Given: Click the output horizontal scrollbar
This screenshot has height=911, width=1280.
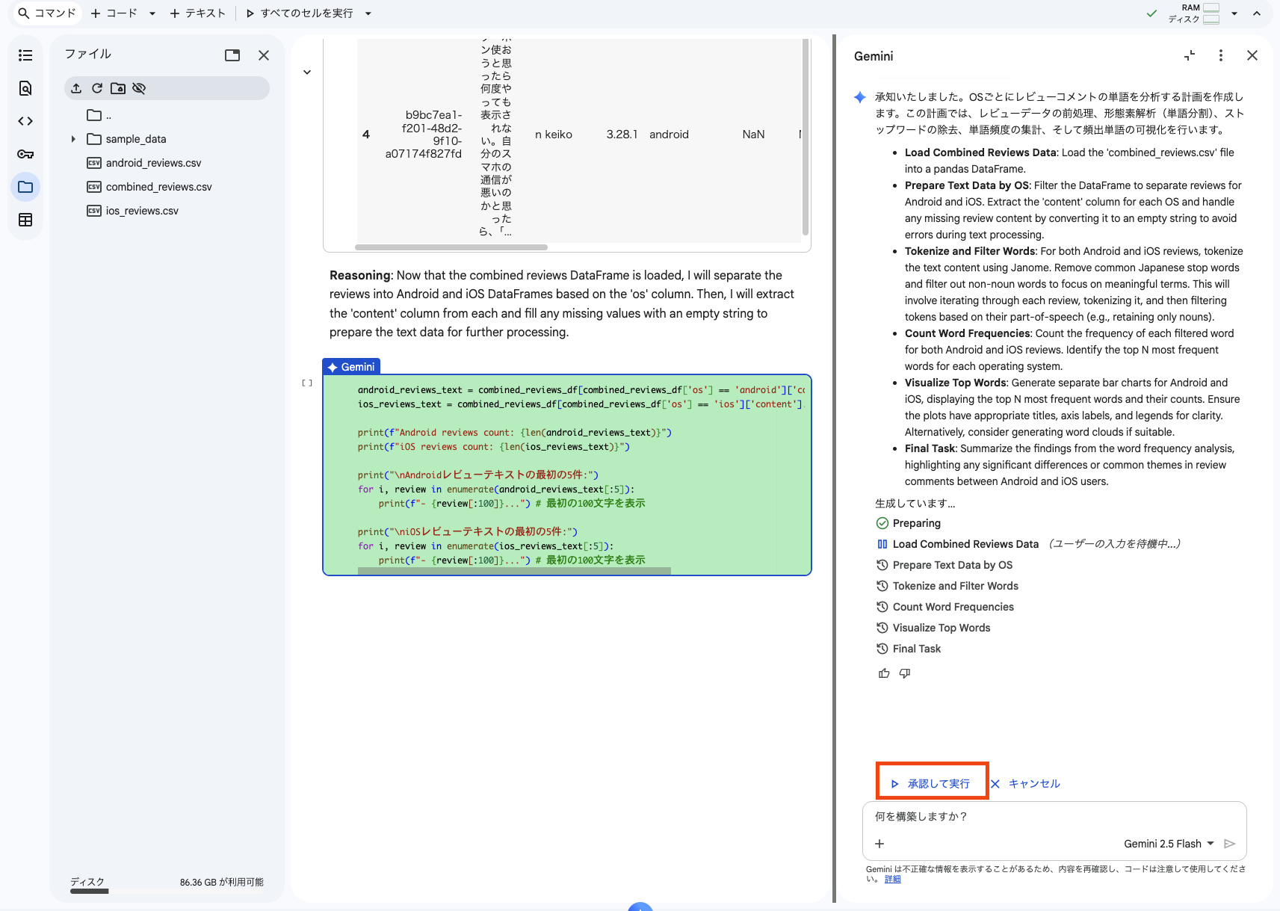Looking at the screenshot, I should pos(451,247).
